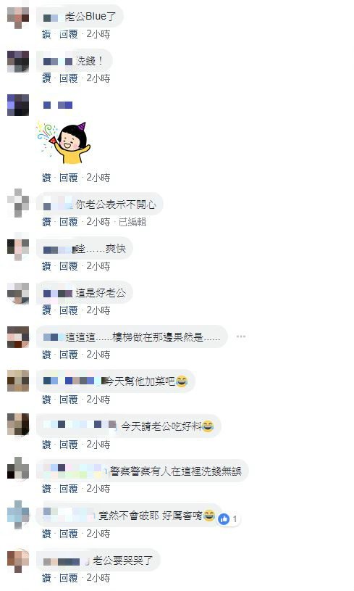Like the '老公要哭哭了' comment

[x=46, y=578]
